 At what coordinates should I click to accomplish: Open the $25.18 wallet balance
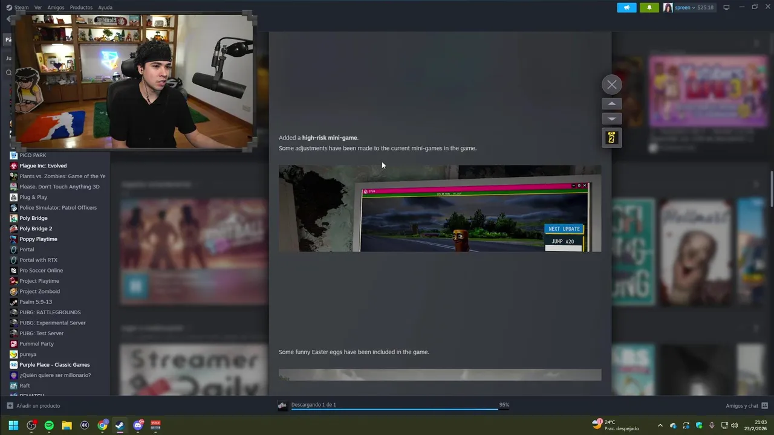706,7
